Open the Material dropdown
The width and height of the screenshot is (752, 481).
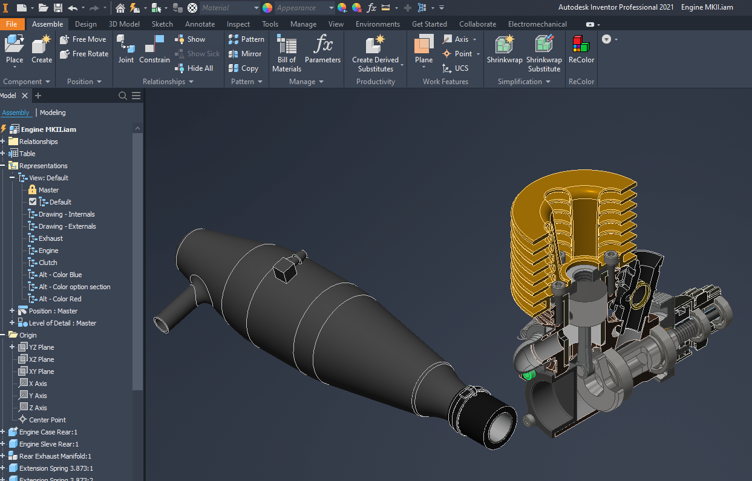point(256,8)
